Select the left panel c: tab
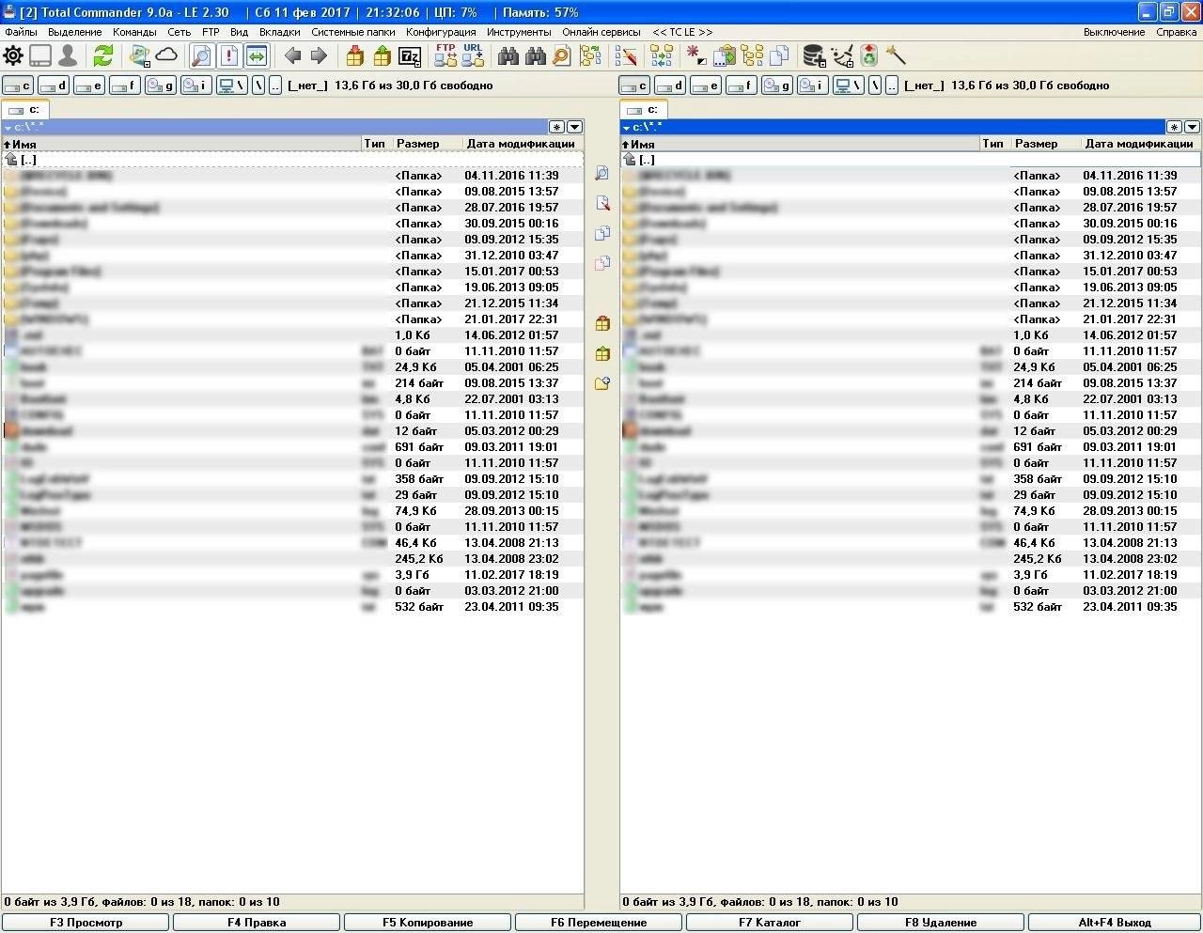Screen dimensions: 1203x933 (x=25, y=110)
